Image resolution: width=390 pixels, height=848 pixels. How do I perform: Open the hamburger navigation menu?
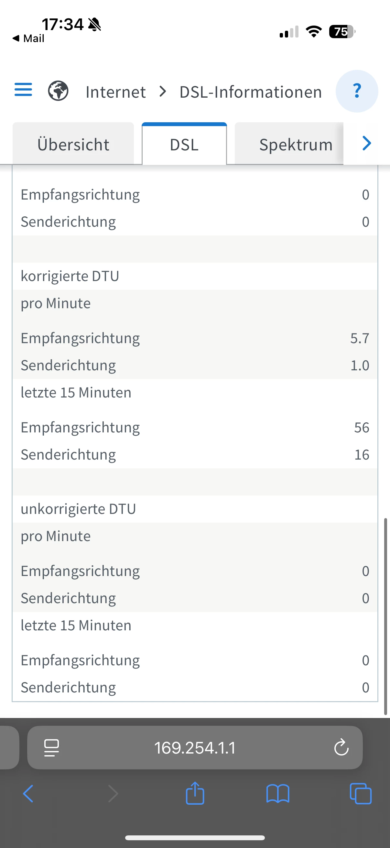click(x=23, y=90)
